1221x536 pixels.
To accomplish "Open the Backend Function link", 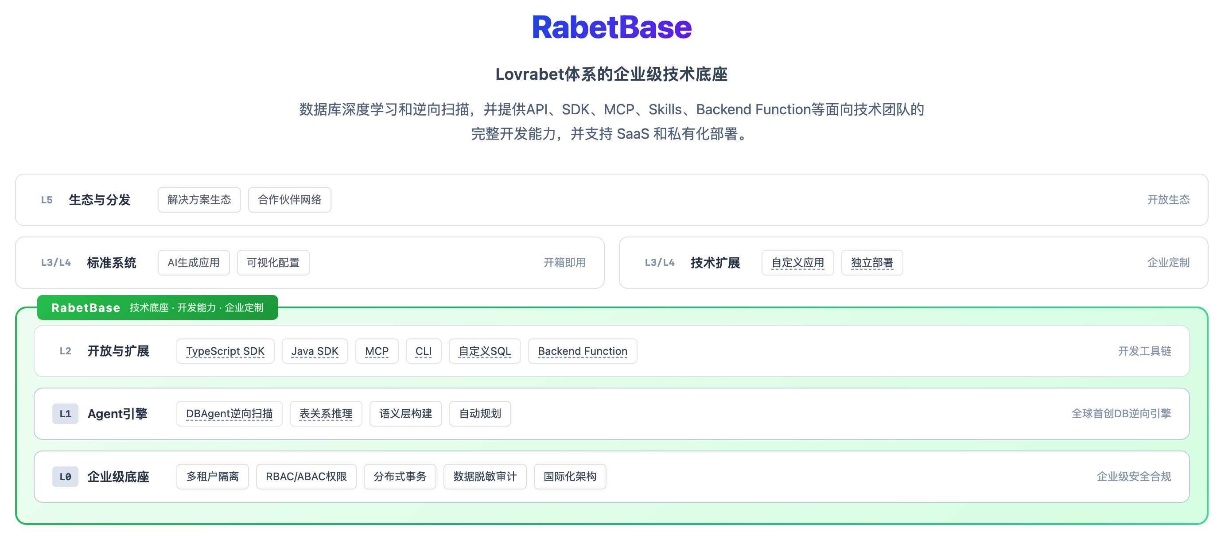I will click(583, 351).
